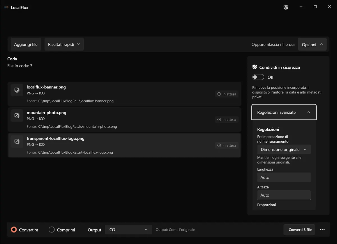Select the mountain-photo.png file name
The image size is (337, 244).
pyautogui.click(x=46, y=113)
